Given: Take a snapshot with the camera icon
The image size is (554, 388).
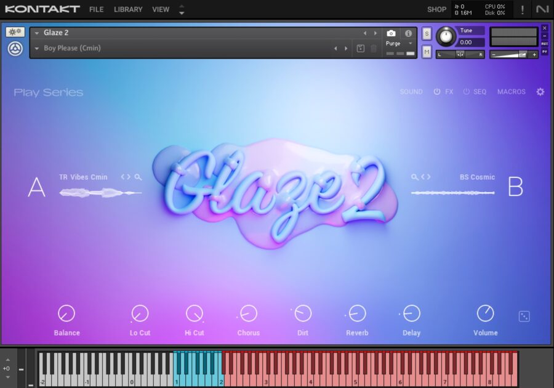Looking at the screenshot, I should (391, 33).
